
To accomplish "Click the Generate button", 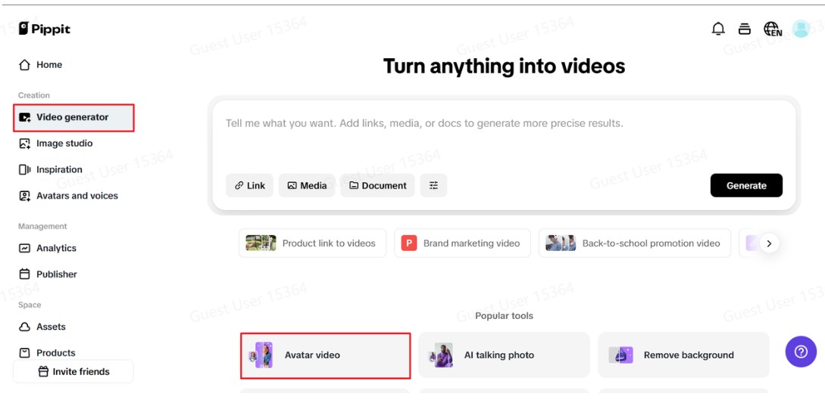I will [x=746, y=185].
